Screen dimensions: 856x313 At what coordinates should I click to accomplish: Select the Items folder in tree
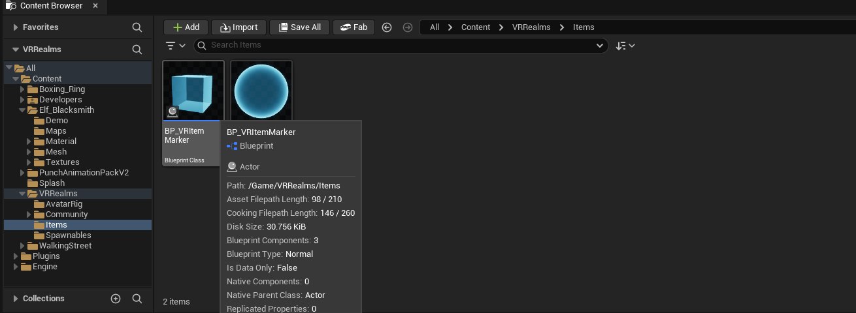(56, 225)
